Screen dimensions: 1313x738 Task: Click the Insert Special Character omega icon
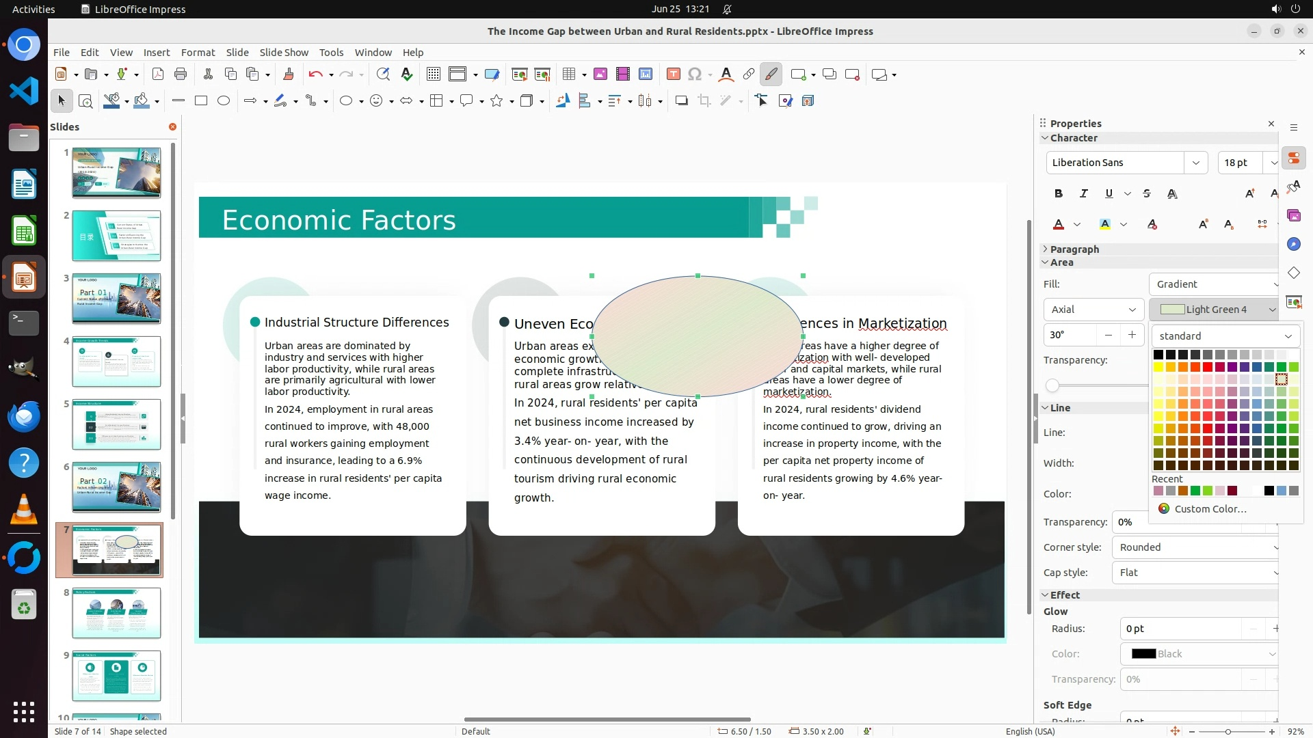(x=695, y=74)
